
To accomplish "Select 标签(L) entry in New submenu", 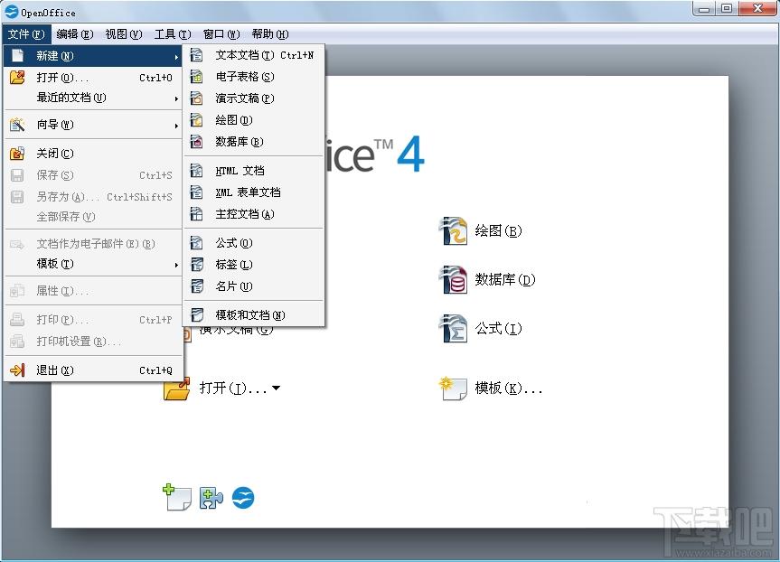I will (x=254, y=265).
